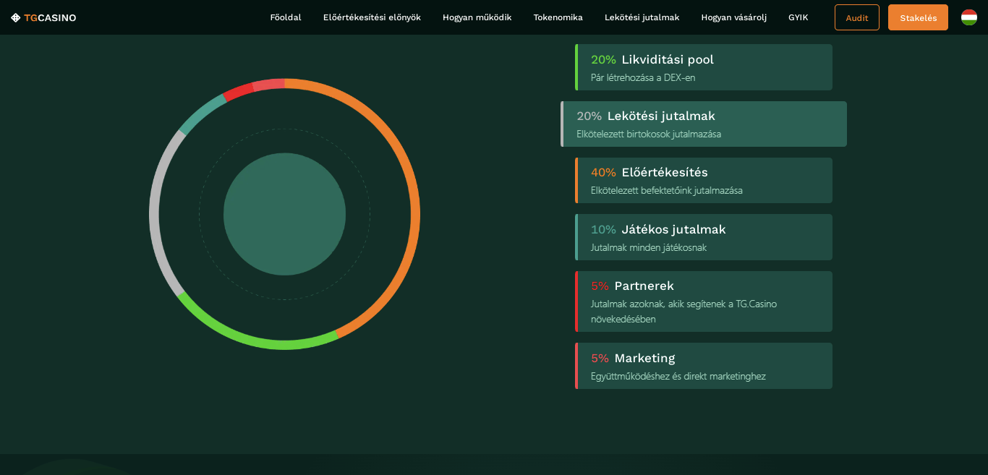Click the Audit button
The height and width of the screenshot is (475, 988).
pyautogui.click(x=857, y=17)
